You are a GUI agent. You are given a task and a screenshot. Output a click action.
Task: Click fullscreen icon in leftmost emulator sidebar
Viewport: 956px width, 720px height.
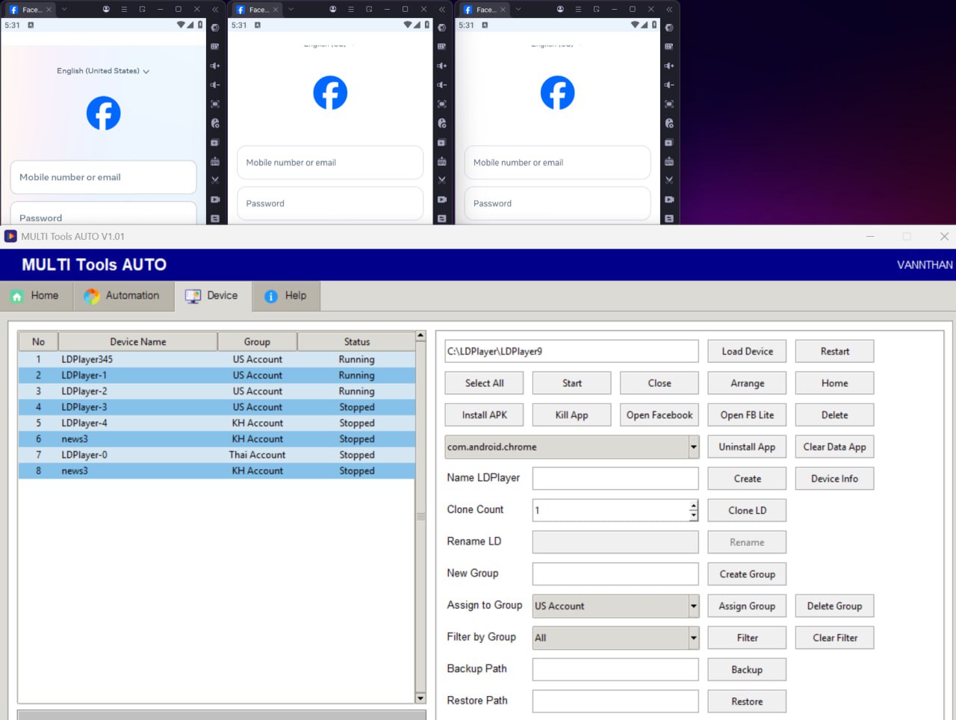pyautogui.click(x=215, y=104)
